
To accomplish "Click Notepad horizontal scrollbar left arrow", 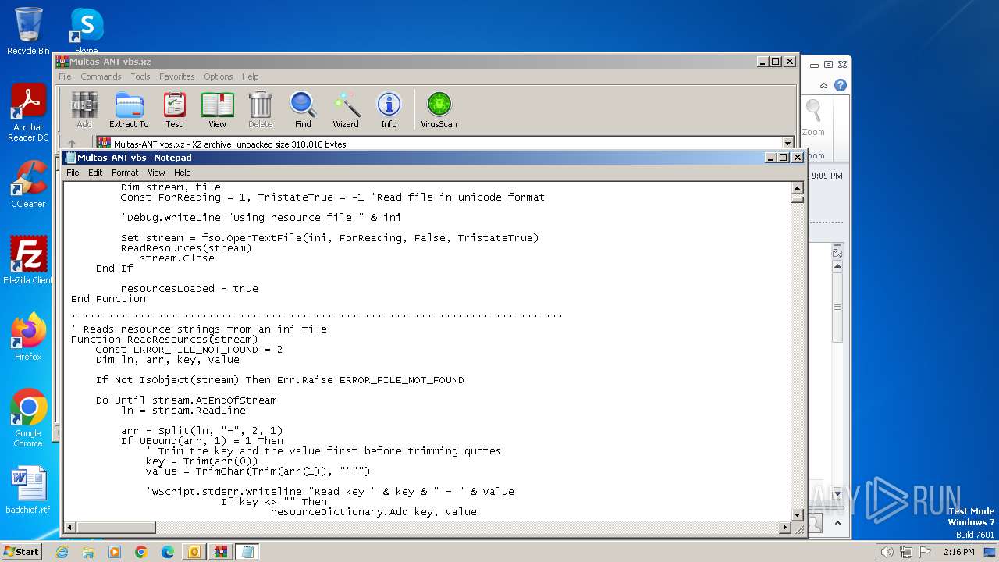I will click(70, 528).
